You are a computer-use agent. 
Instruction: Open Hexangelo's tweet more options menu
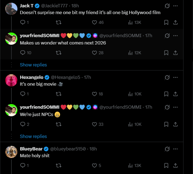(175, 77)
